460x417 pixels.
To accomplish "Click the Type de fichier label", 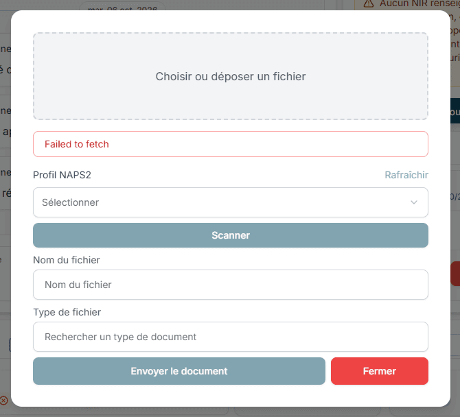I will (67, 312).
